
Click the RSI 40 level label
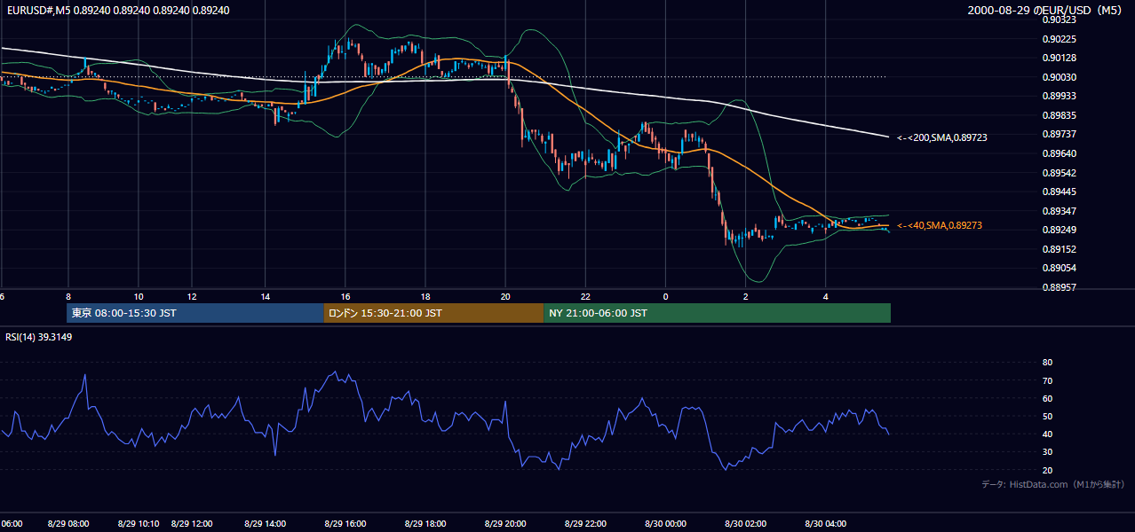coord(1047,434)
